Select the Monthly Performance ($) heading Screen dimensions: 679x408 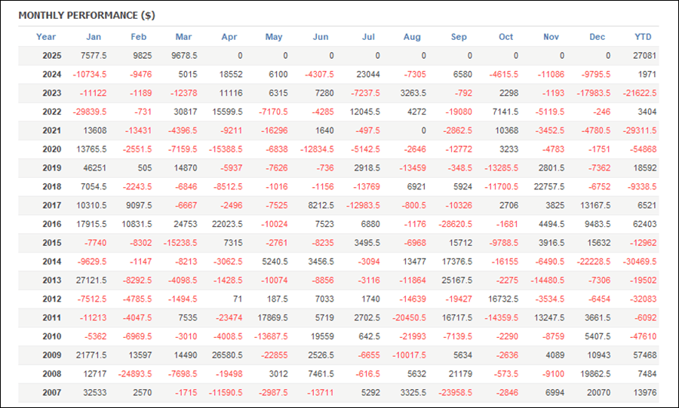[87, 15]
